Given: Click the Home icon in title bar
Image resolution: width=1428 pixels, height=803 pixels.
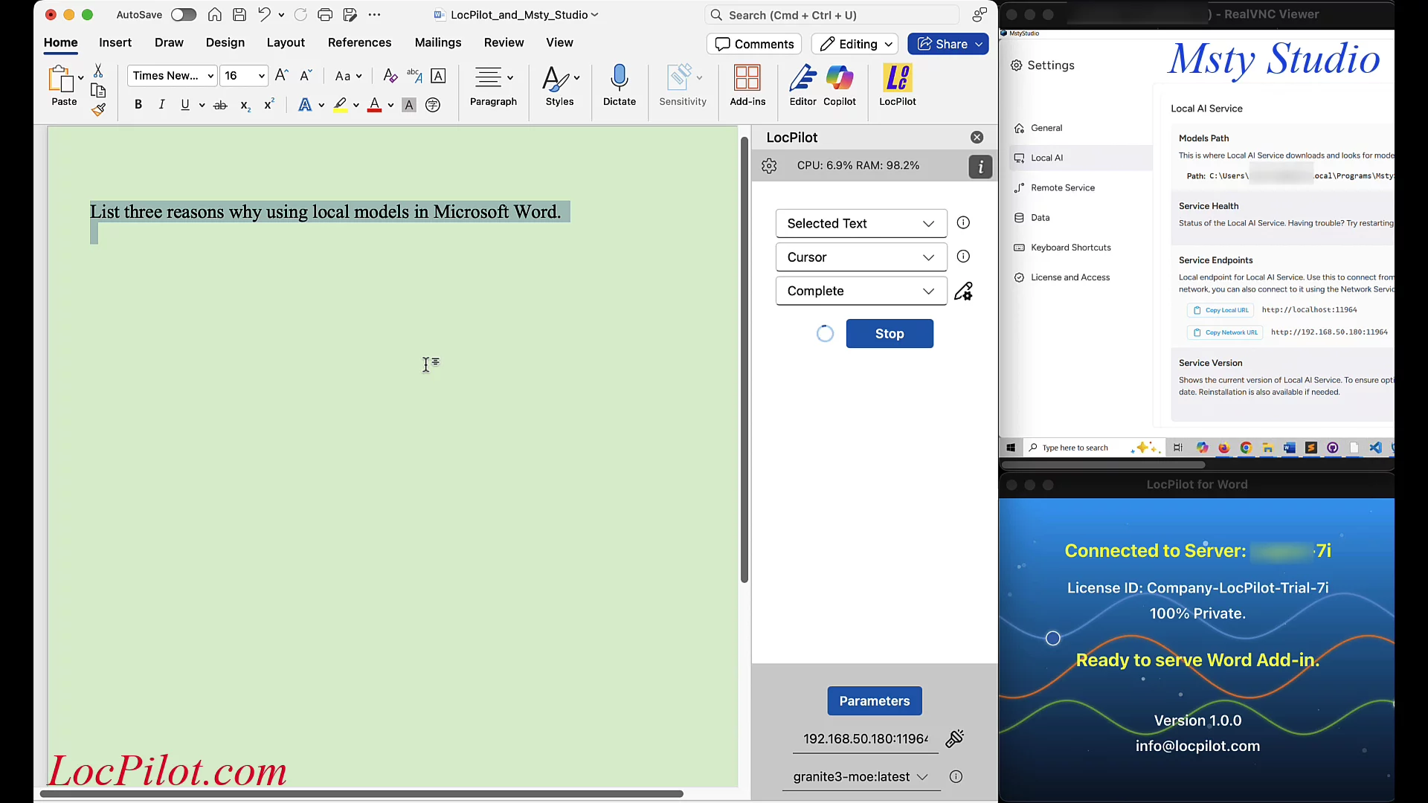Looking at the screenshot, I should [214, 15].
